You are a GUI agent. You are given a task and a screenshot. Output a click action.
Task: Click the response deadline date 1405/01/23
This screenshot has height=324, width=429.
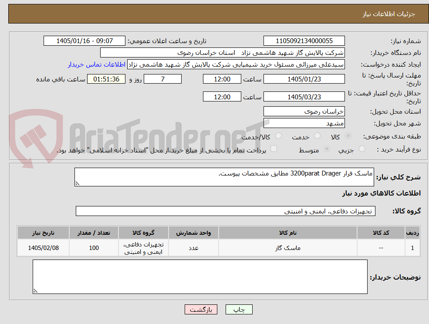[x=304, y=79]
